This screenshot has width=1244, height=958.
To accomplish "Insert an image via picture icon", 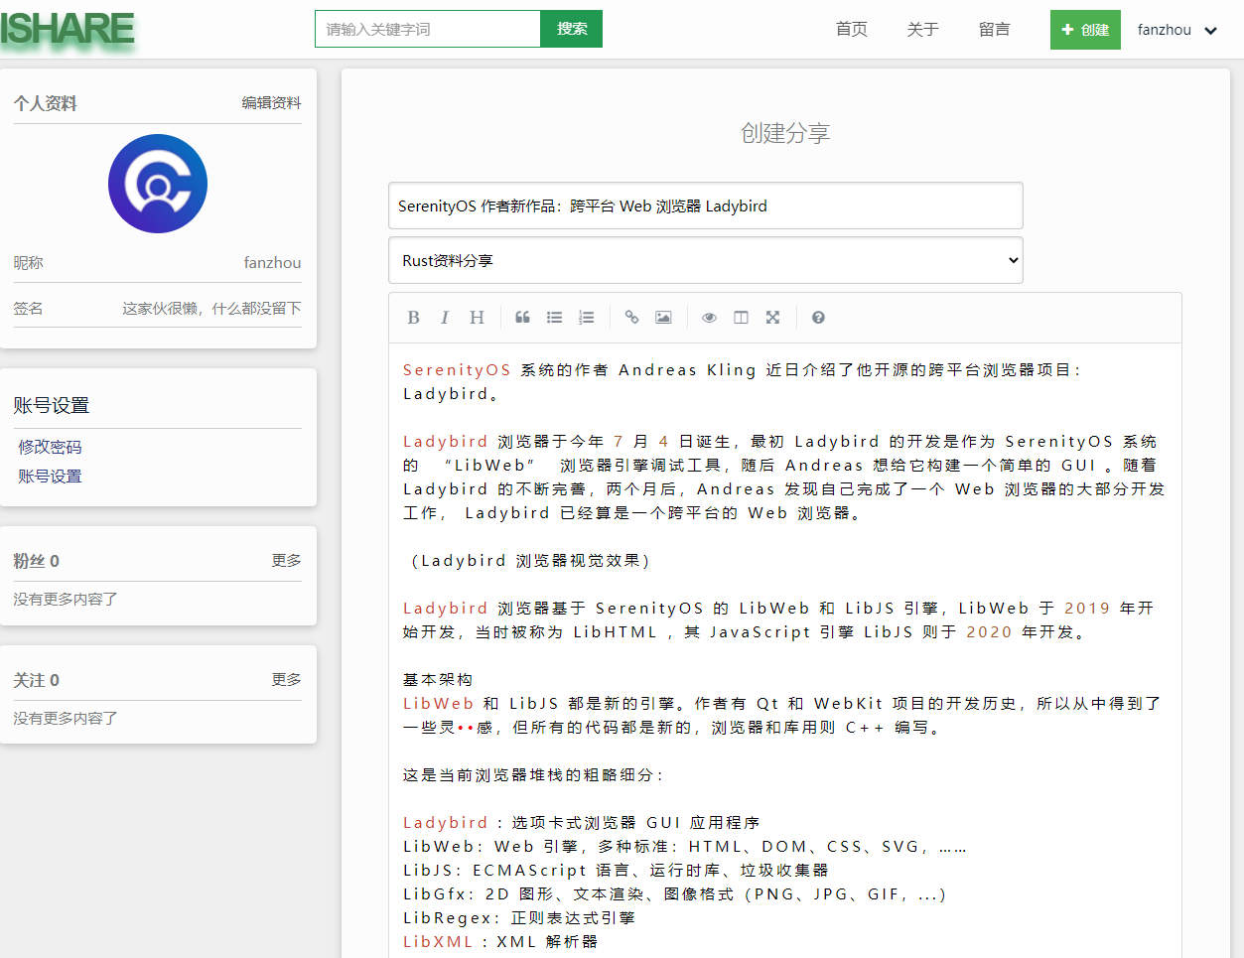I will (663, 318).
